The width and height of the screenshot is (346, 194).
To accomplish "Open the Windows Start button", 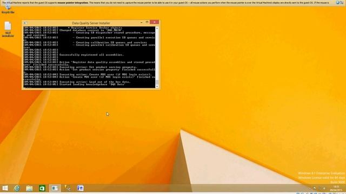I will (5, 188).
